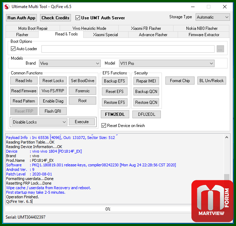Viewport: 236px width, 226px height.
Task: Click the Vivo FS/FRP button
Action: 53,91
